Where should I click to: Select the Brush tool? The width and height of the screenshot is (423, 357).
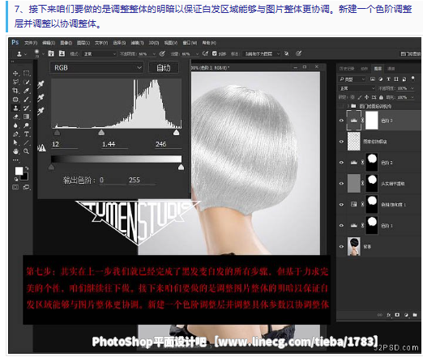(27, 100)
